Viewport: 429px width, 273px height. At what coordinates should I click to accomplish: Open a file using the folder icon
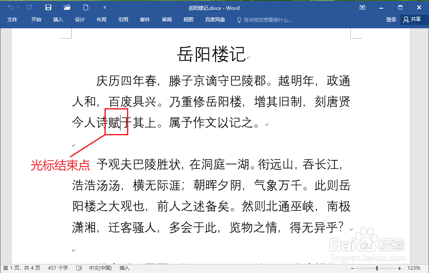click(67, 7)
